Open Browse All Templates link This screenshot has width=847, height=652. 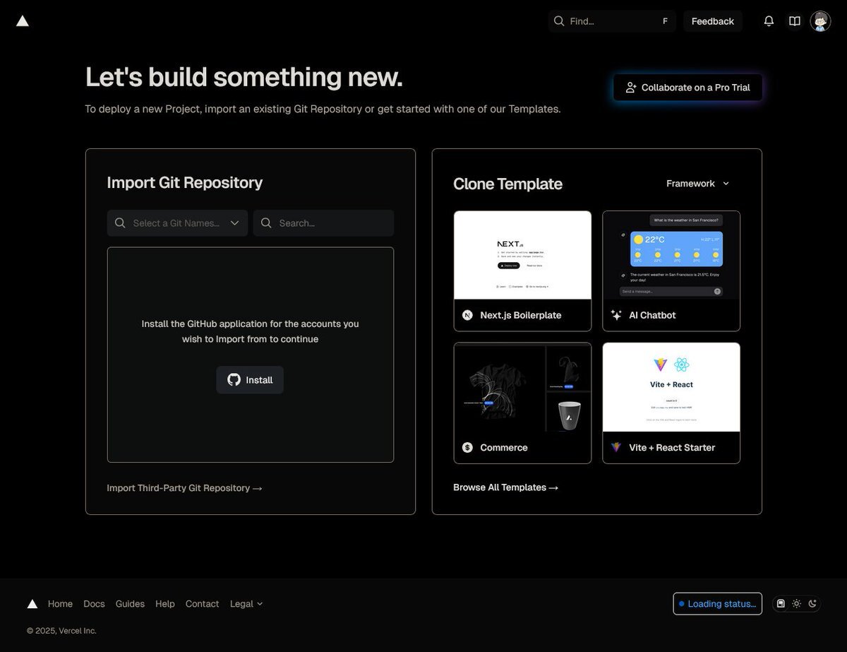coord(505,487)
